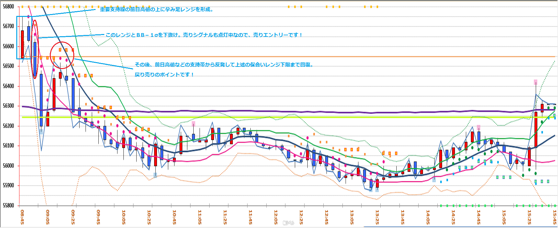Click the 09:05 time label on the axis

coord(48,217)
